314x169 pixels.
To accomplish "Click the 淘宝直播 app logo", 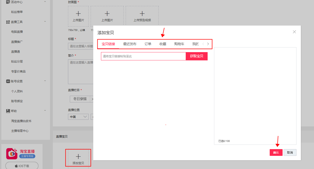I will tap(12, 154).
